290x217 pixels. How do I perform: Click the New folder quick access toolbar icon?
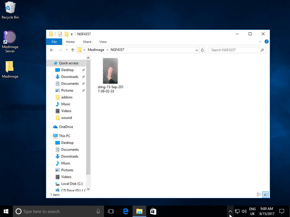(x=66, y=34)
